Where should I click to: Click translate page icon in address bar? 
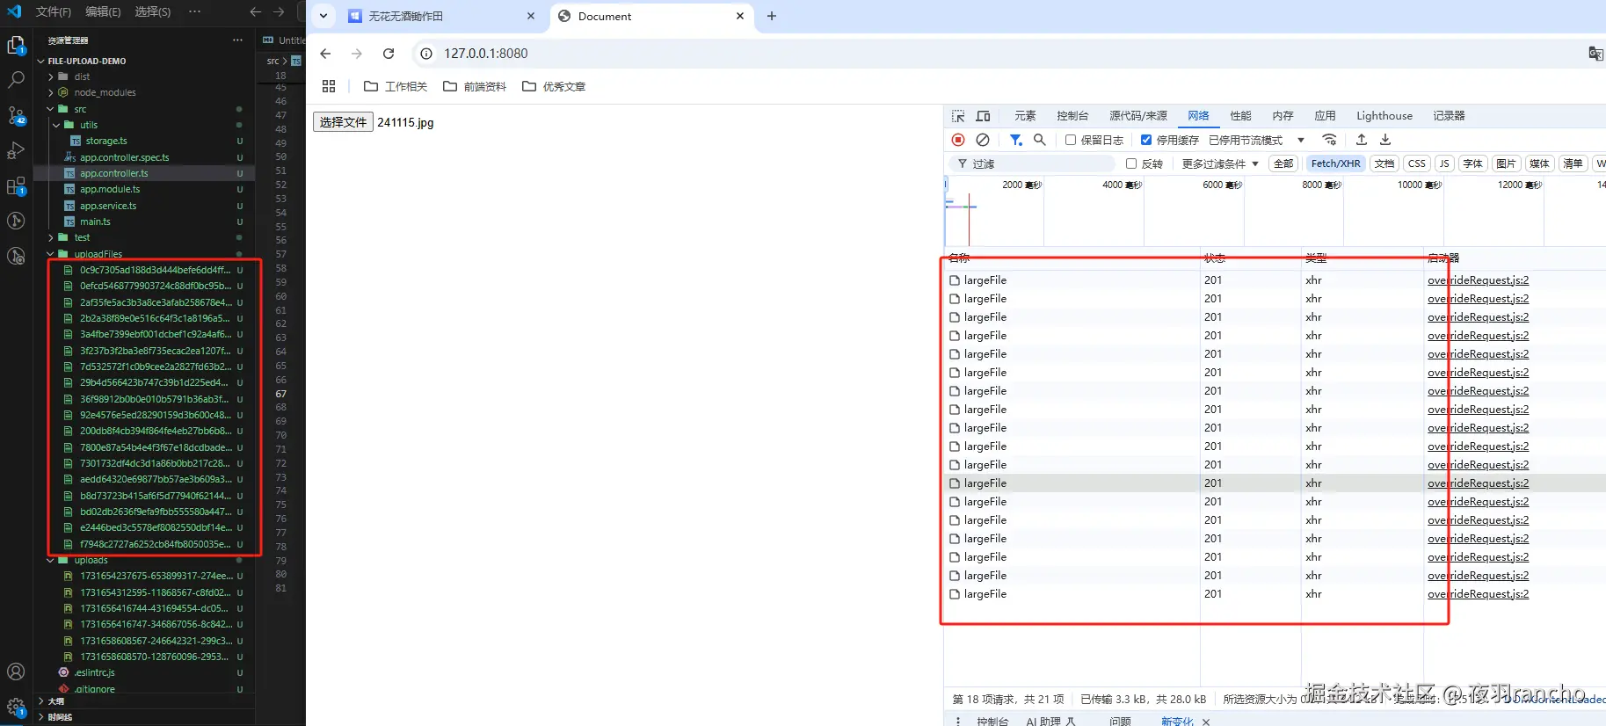1595,54
